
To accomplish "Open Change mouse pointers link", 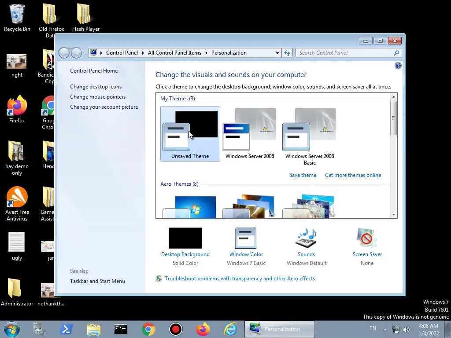I will [x=98, y=96].
